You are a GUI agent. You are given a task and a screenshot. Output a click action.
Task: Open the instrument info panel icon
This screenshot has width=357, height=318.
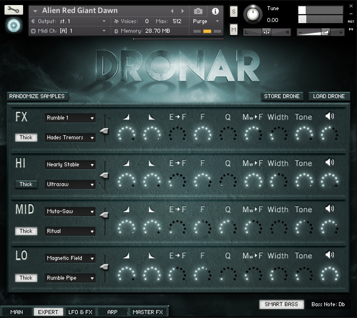[216, 11]
